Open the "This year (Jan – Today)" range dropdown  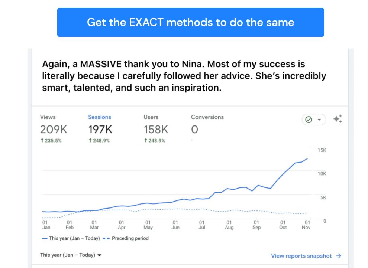[x=71, y=255]
